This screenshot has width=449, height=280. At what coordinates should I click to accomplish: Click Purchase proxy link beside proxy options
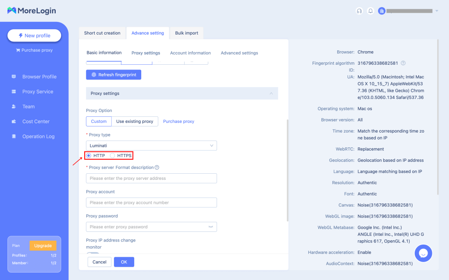(x=179, y=122)
